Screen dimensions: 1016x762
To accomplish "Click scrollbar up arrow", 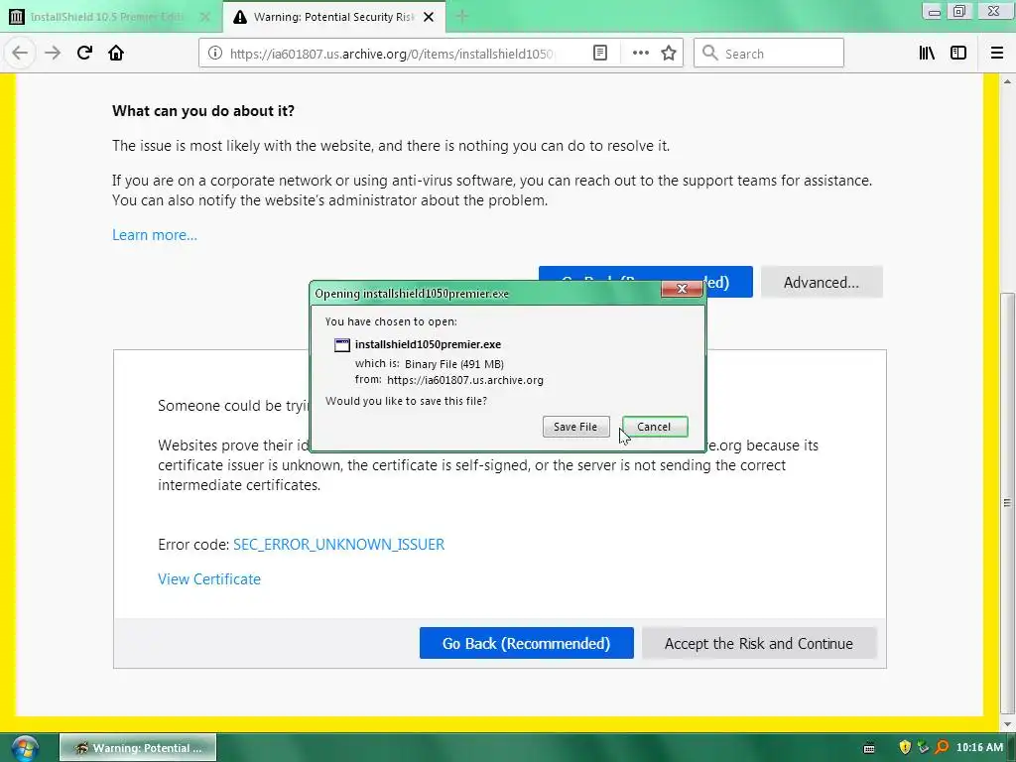I will coord(1007,81).
